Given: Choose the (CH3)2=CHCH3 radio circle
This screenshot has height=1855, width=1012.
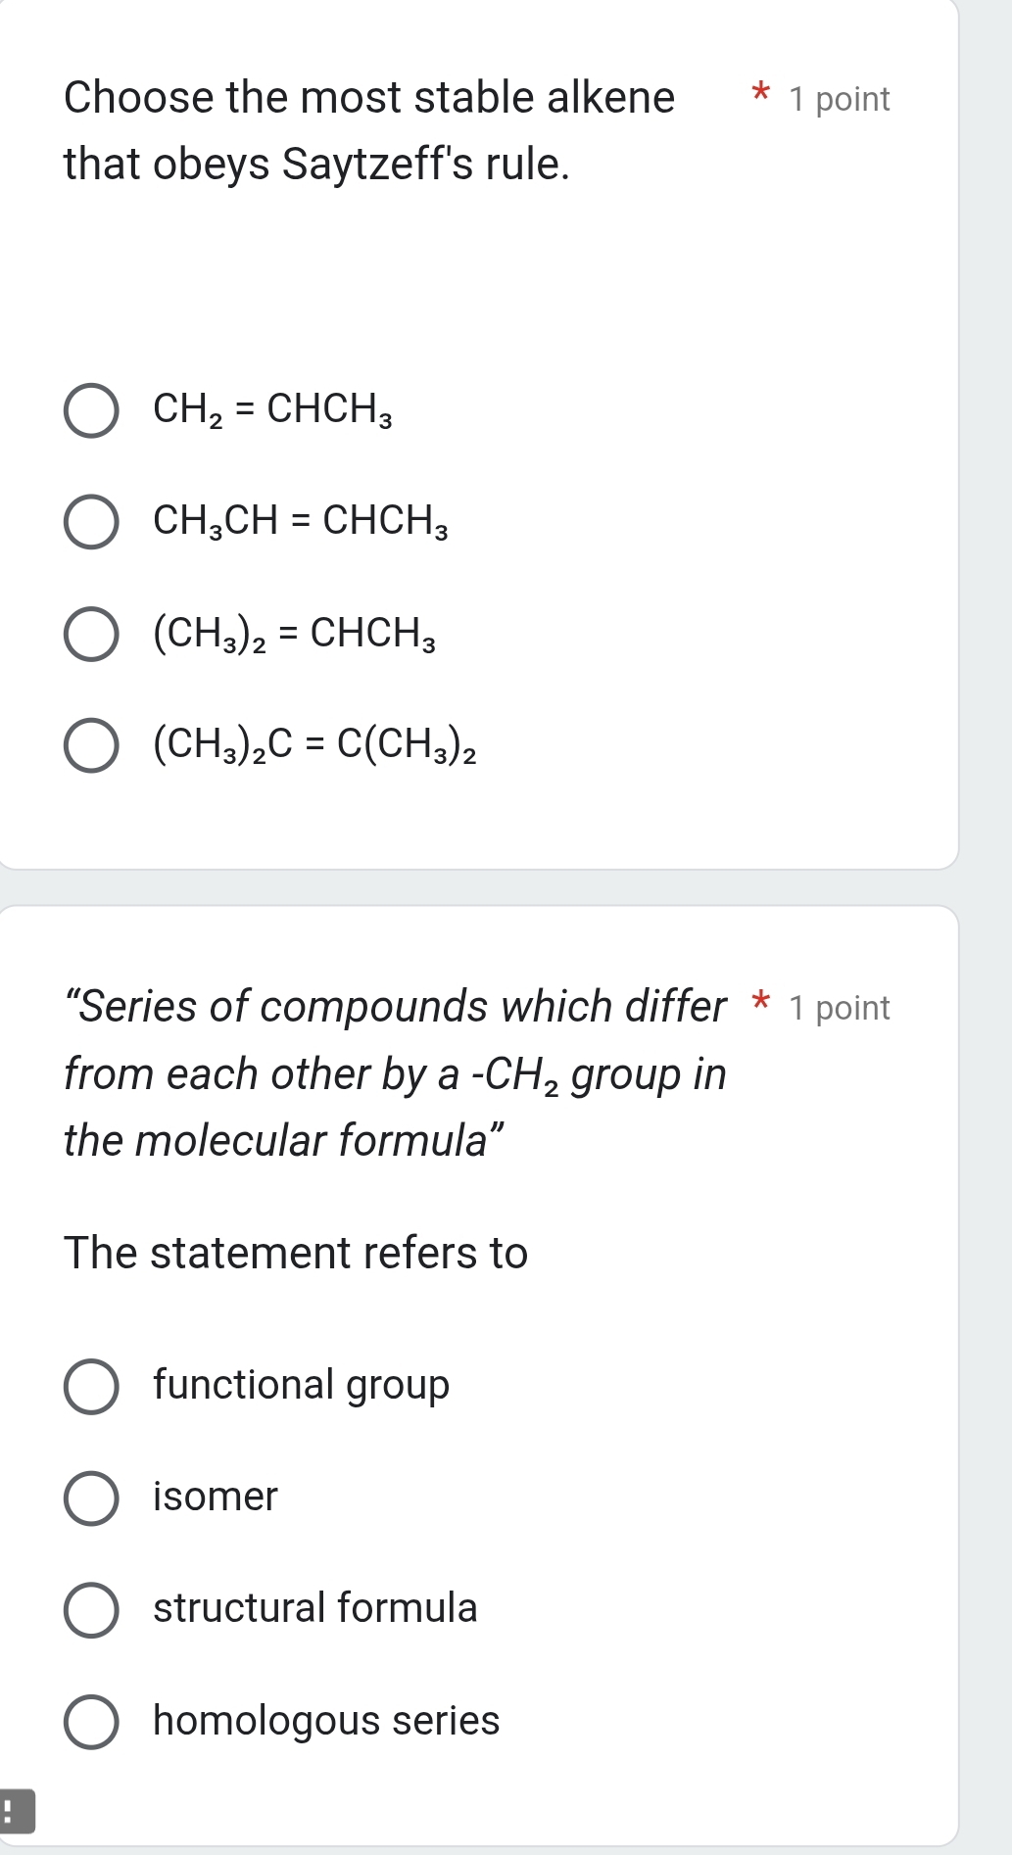Looking at the screenshot, I should 91,635.
